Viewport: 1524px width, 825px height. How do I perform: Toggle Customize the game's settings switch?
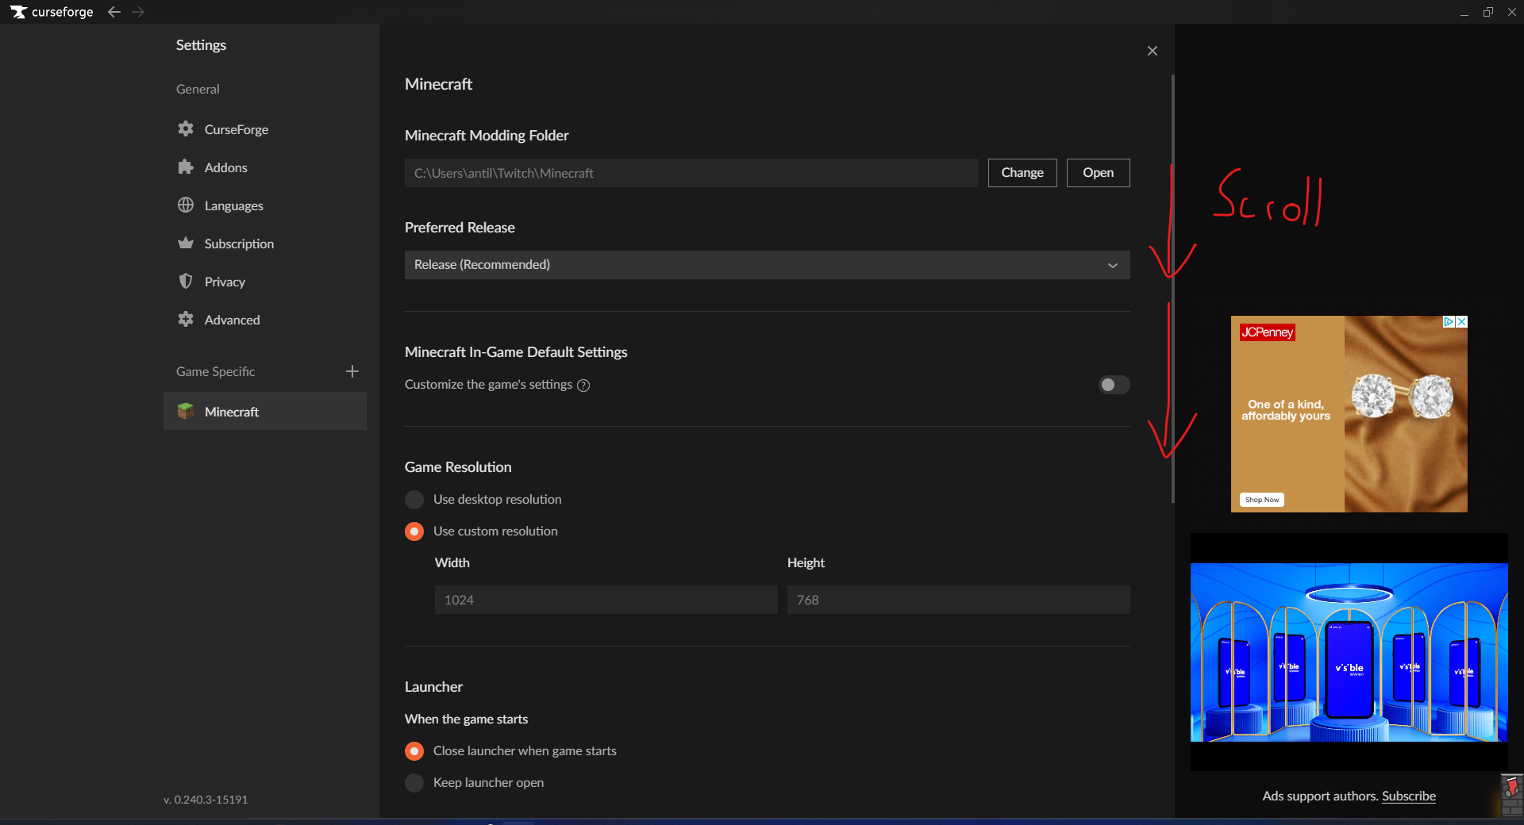(1113, 385)
